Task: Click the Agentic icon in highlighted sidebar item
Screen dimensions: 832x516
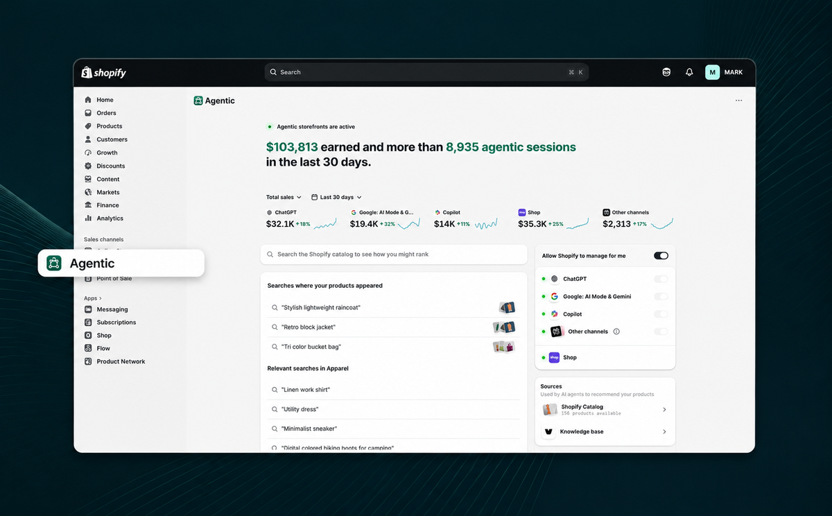Action: click(54, 264)
